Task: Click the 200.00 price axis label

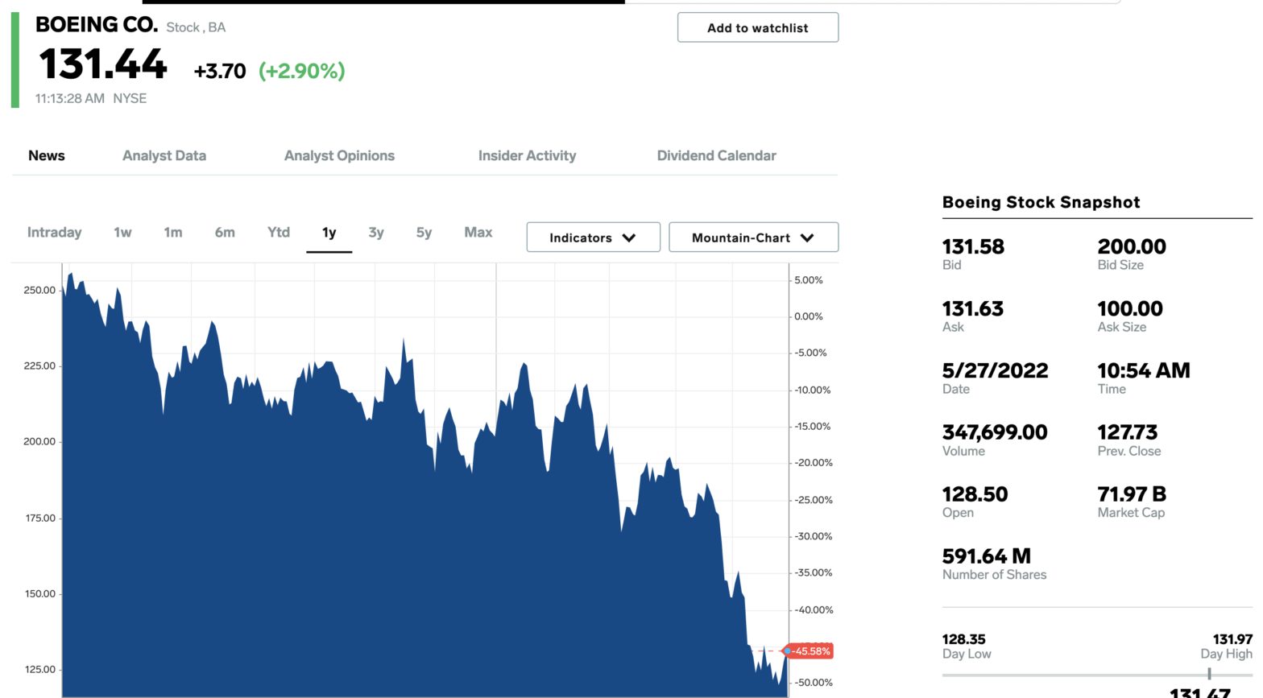Action: click(x=39, y=441)
